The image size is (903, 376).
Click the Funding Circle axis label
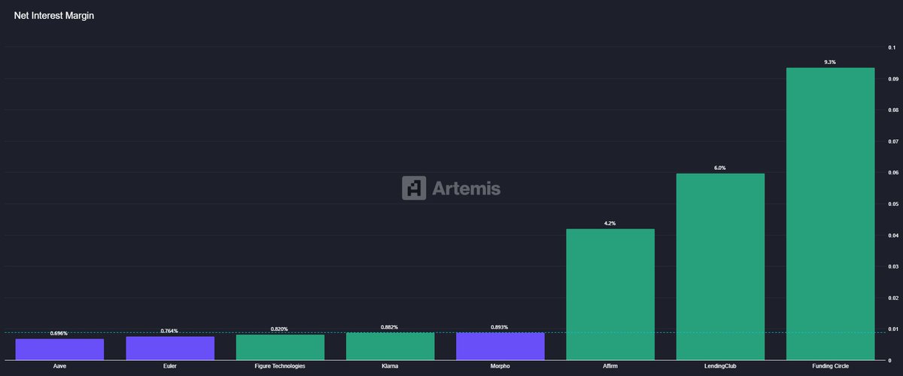[x=831, y=366]
